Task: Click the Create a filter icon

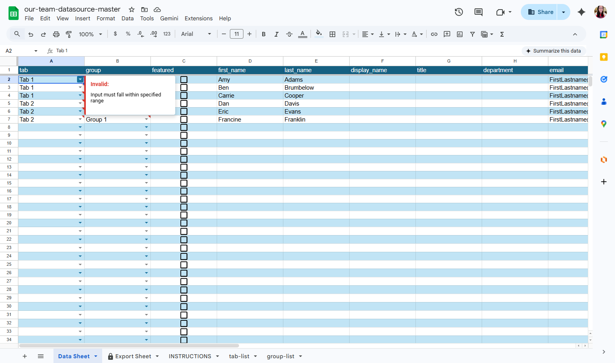Action: [x=473, y=34]
